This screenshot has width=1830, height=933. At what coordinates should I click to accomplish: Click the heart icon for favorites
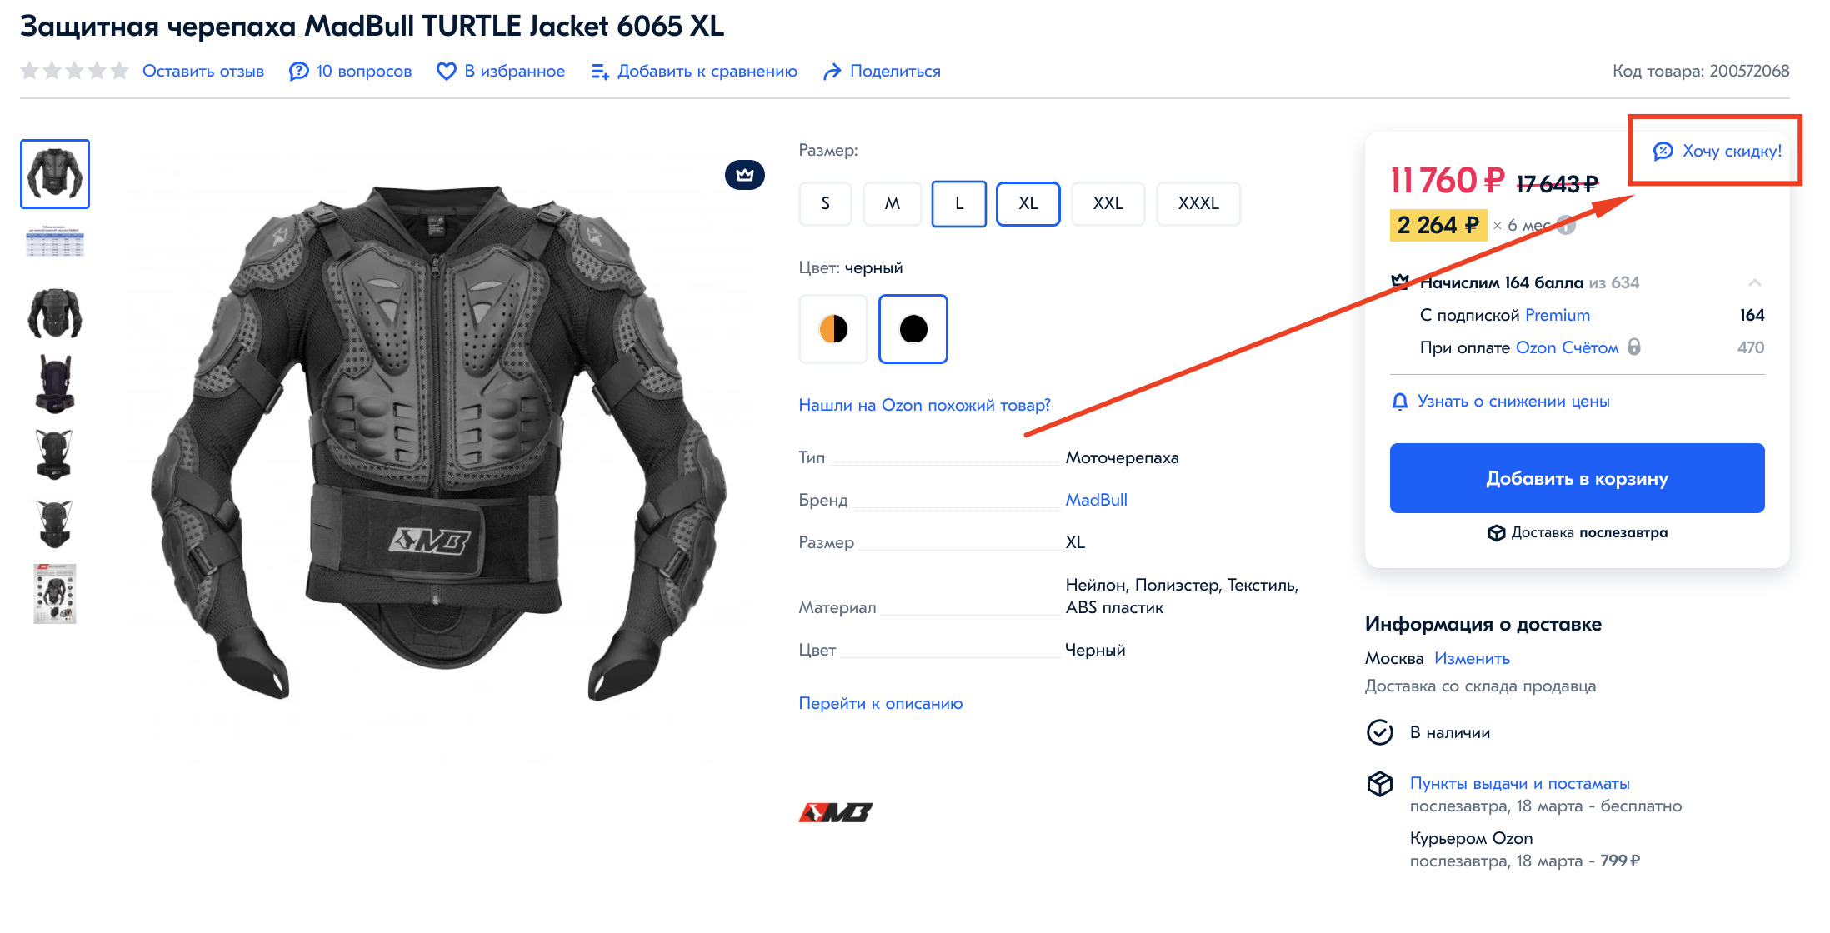point(447,72)
